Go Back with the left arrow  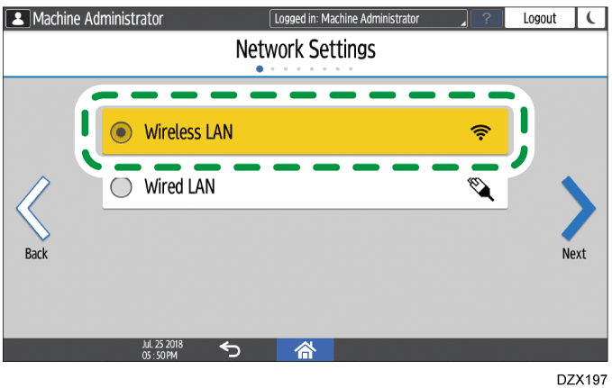[x=33, y=208]
